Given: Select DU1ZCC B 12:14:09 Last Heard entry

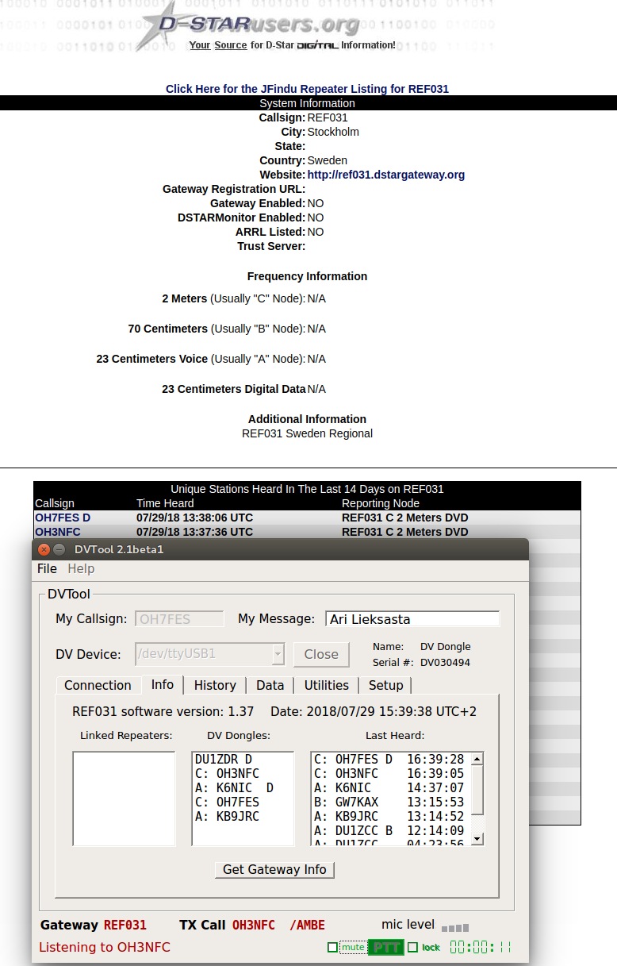Looking at the screenshot, I should pyautogui.click(x=389, y=831).
